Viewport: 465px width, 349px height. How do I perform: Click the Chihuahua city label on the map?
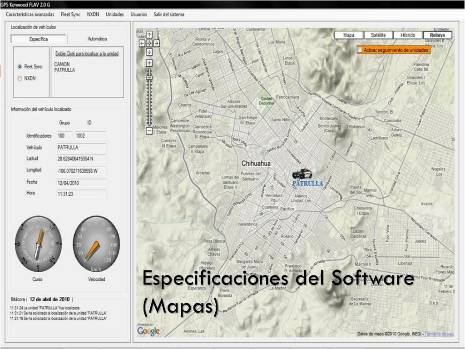[x=256, y=164]
